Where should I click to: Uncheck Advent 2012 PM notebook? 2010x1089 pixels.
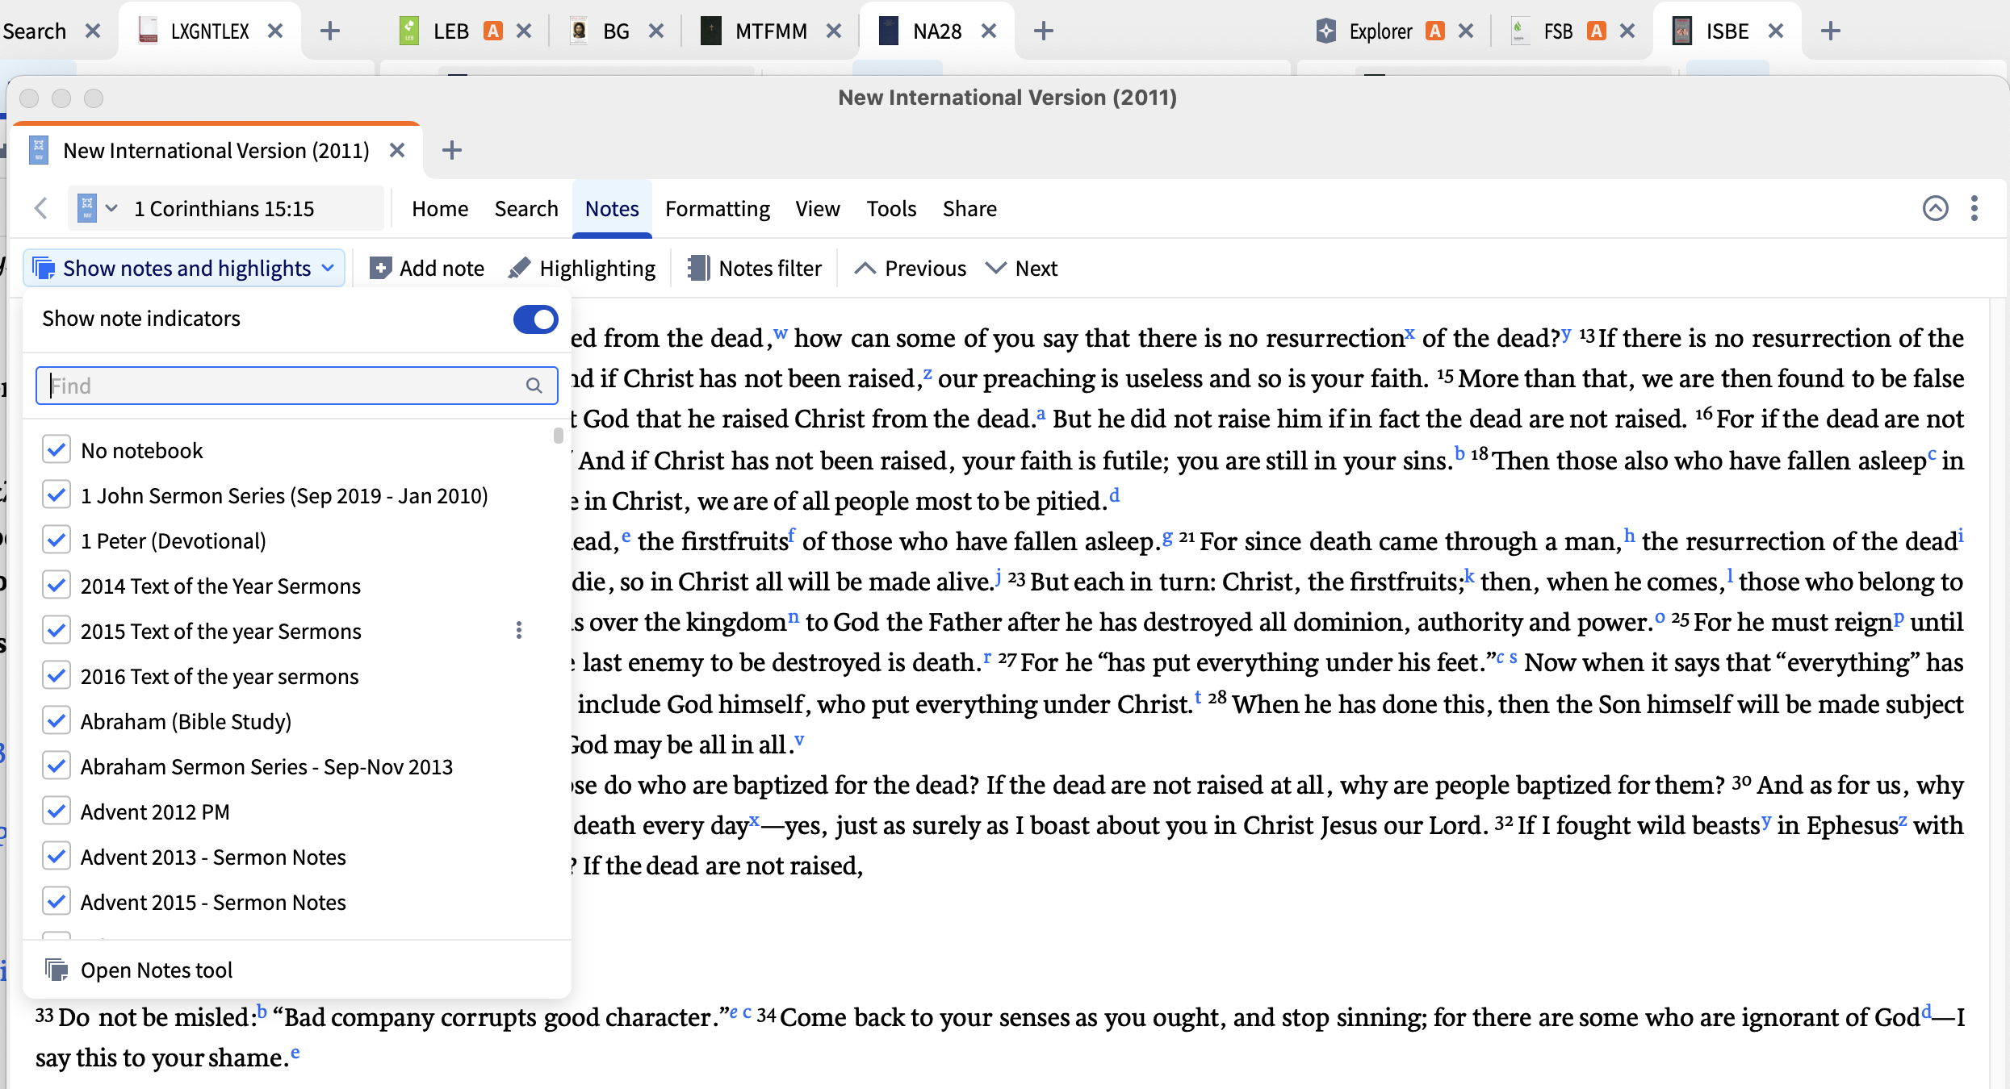(x=56, y=811)
